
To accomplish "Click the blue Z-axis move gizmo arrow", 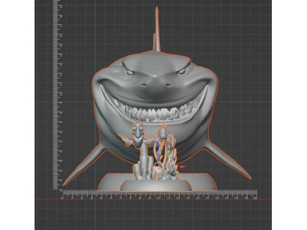I will 159,143.
